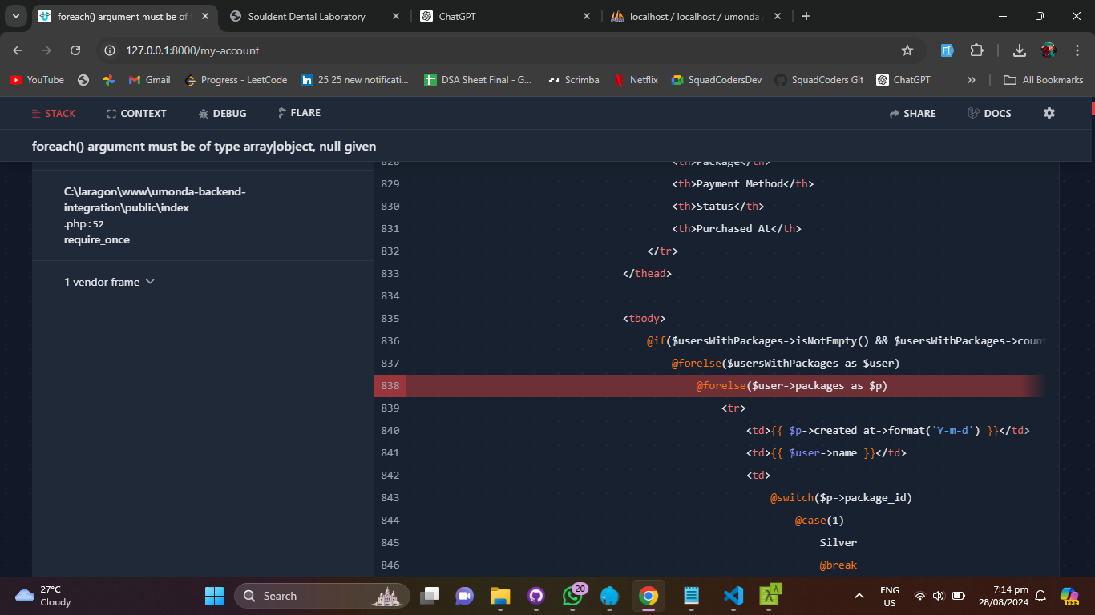Open the Windows Start menu
Image resolution: width=1095 pixels, height=615 pixels.
coord(214,596)
